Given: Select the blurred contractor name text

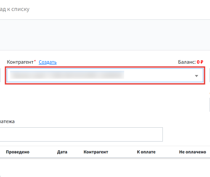Looking at the screenshot, I should click(x=67, y=75).
